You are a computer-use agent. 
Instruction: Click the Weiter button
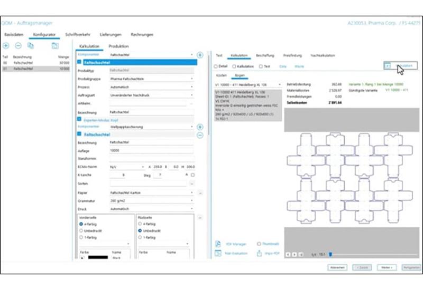pos(389,267)
